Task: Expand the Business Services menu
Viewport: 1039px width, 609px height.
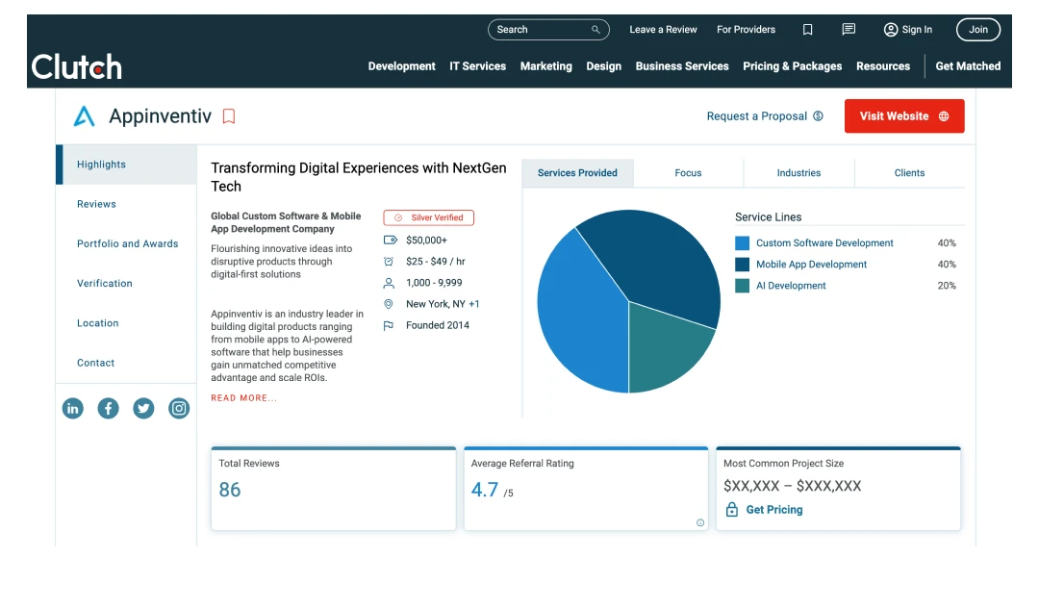Action: tap(682, 66)
